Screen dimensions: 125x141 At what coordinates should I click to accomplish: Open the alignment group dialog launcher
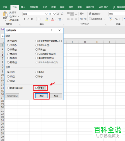click(106, 25)
